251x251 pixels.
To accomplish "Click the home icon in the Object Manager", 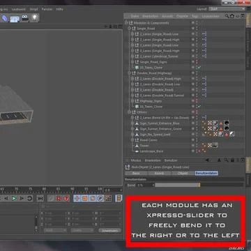I will click(232, 16).
